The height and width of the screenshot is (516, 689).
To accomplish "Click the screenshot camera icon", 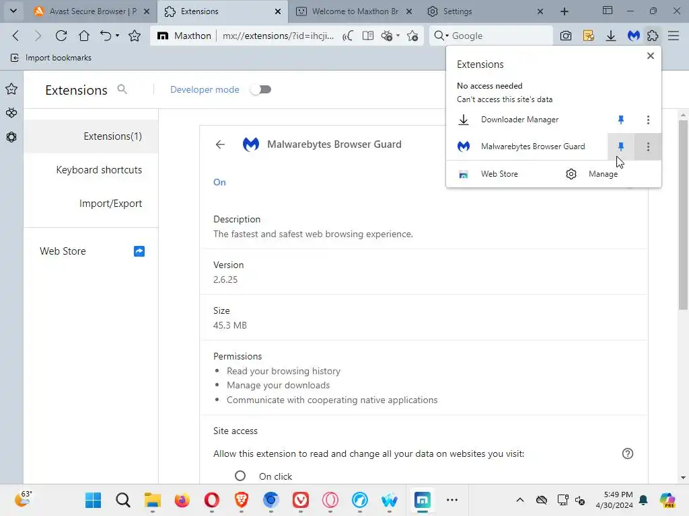I will click(566, 36).
